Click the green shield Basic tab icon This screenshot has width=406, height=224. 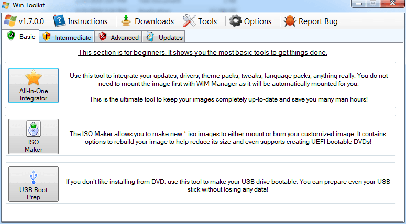[11, 36]
